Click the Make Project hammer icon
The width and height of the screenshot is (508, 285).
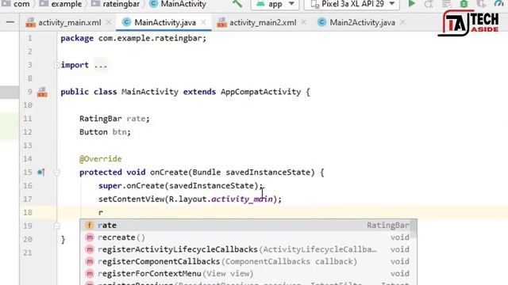pos(237,4)
